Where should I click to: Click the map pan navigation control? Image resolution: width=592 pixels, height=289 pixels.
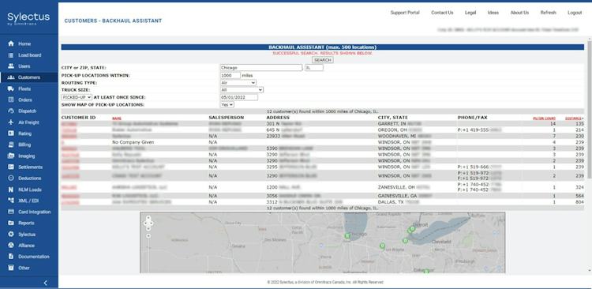148,223
